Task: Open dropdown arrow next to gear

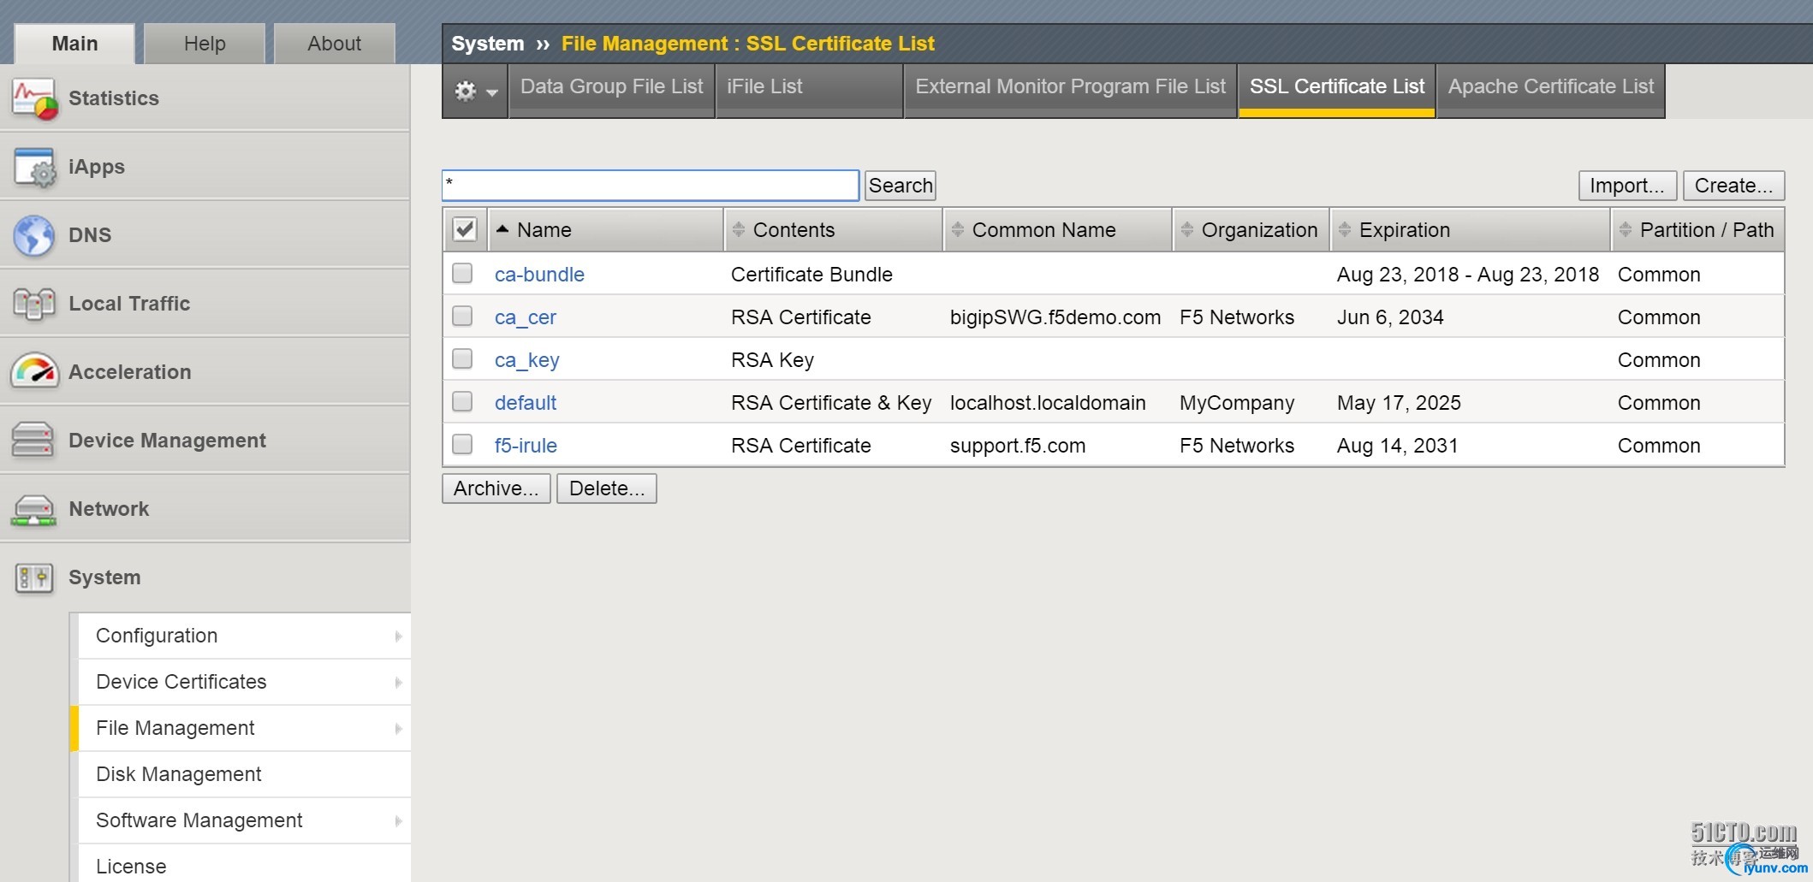Action: pyautogui.click(x=492, y=92)
